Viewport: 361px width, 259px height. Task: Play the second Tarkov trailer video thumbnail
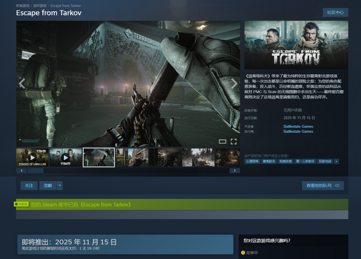click(x=66, y=157)
